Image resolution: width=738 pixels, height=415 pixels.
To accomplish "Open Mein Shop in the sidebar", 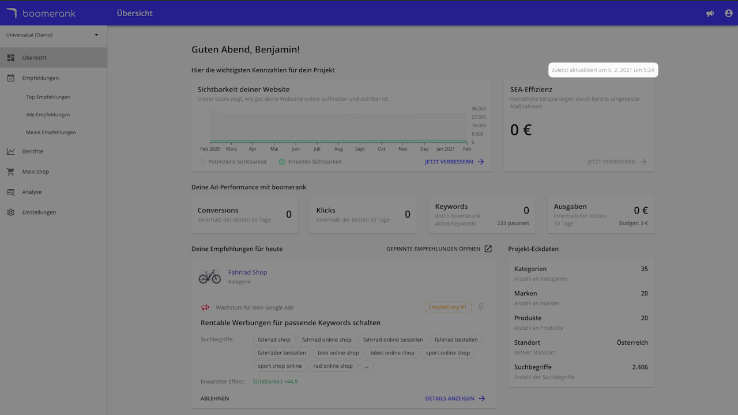I will coord(54,172).
